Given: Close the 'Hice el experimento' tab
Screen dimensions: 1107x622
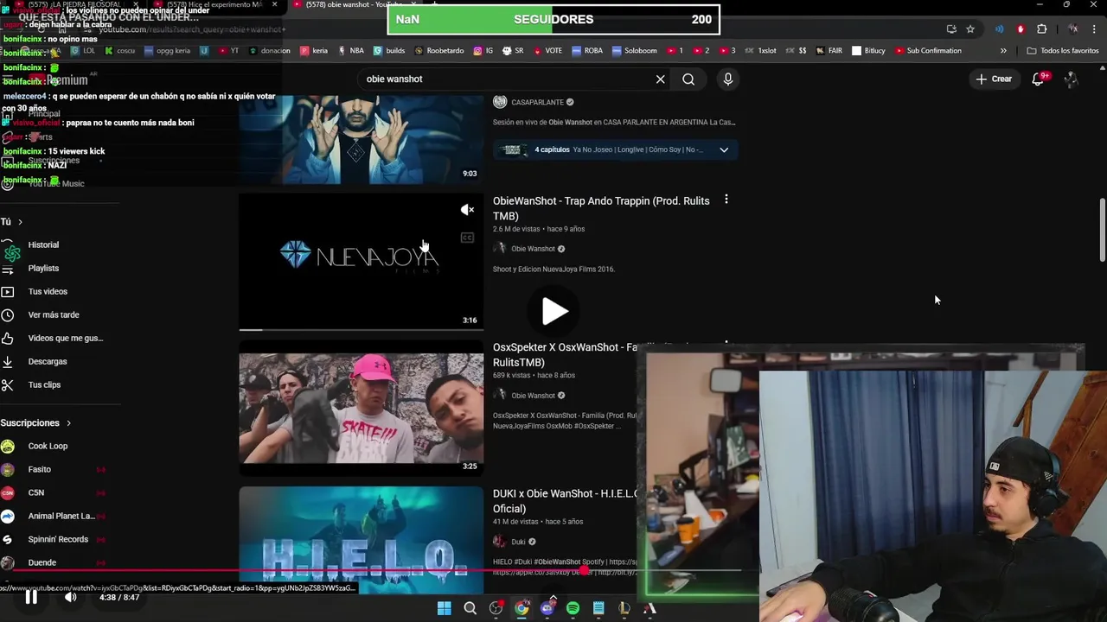Looking at the screenshot, I should click(x=275, y=4).
